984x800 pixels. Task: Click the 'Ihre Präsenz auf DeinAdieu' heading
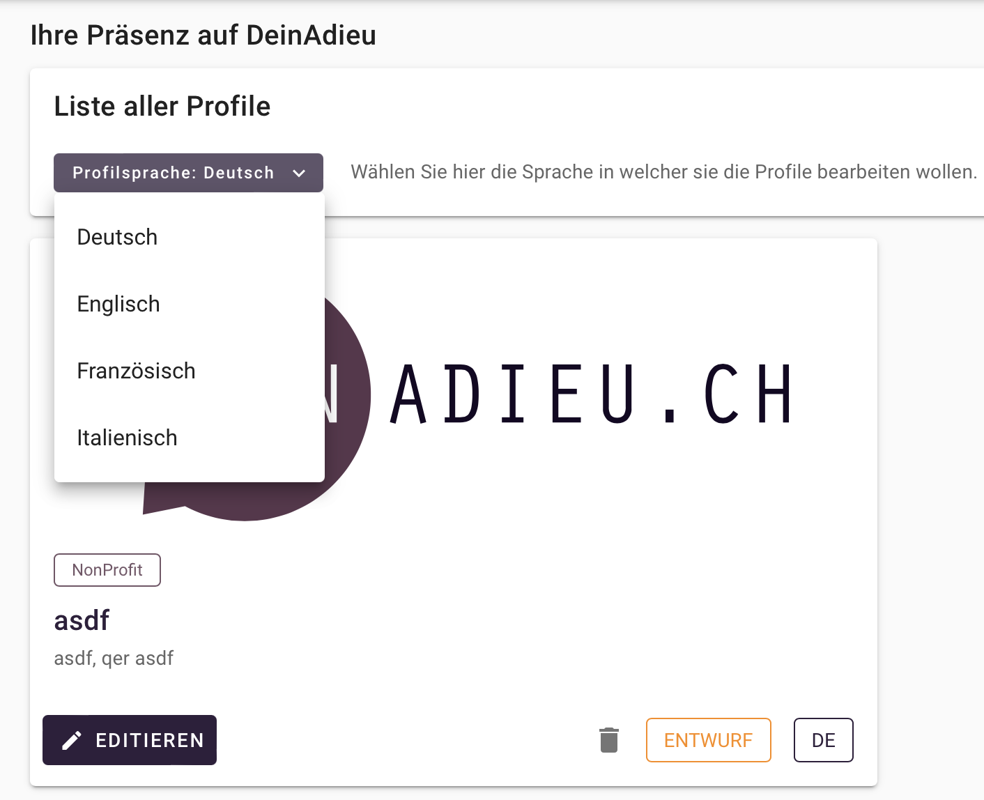pos(203,35)
